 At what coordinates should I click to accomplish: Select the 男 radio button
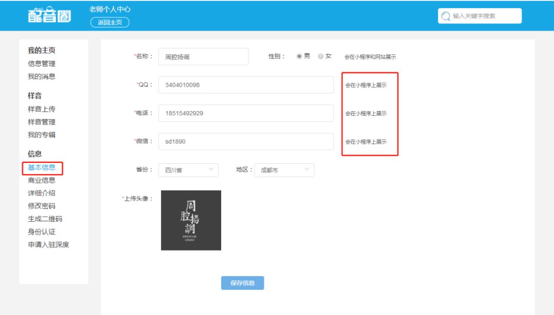[299, 56]
